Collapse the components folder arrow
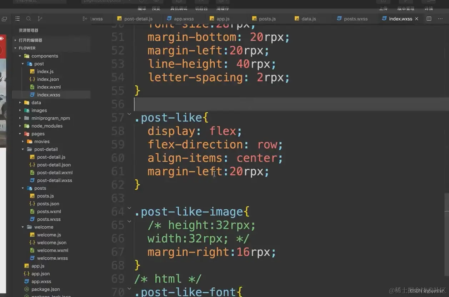The height and width of the screenshot is (297, 449). tap(20, 56)
